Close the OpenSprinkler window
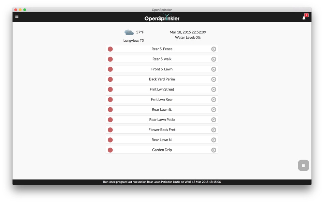This screenshot has width=324, height=203. (x=16, y=10)
